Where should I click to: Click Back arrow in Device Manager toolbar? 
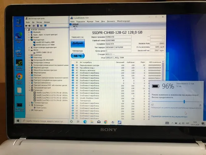click(26, 26)
